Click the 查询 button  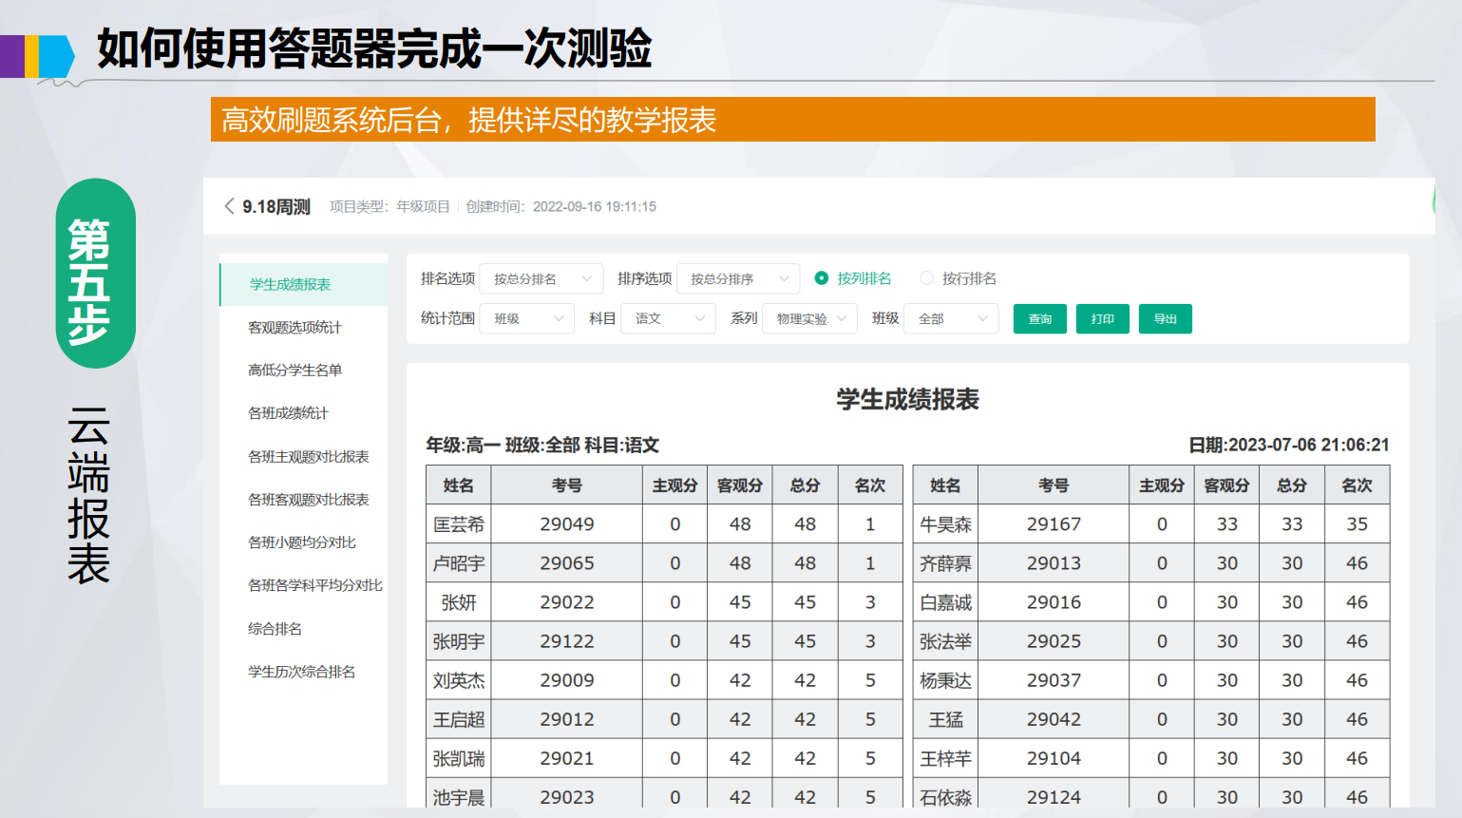(x=1040, y=319)
